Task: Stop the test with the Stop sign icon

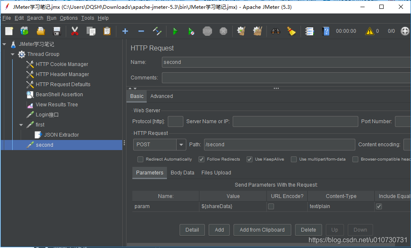Action: tap(207, 32)
